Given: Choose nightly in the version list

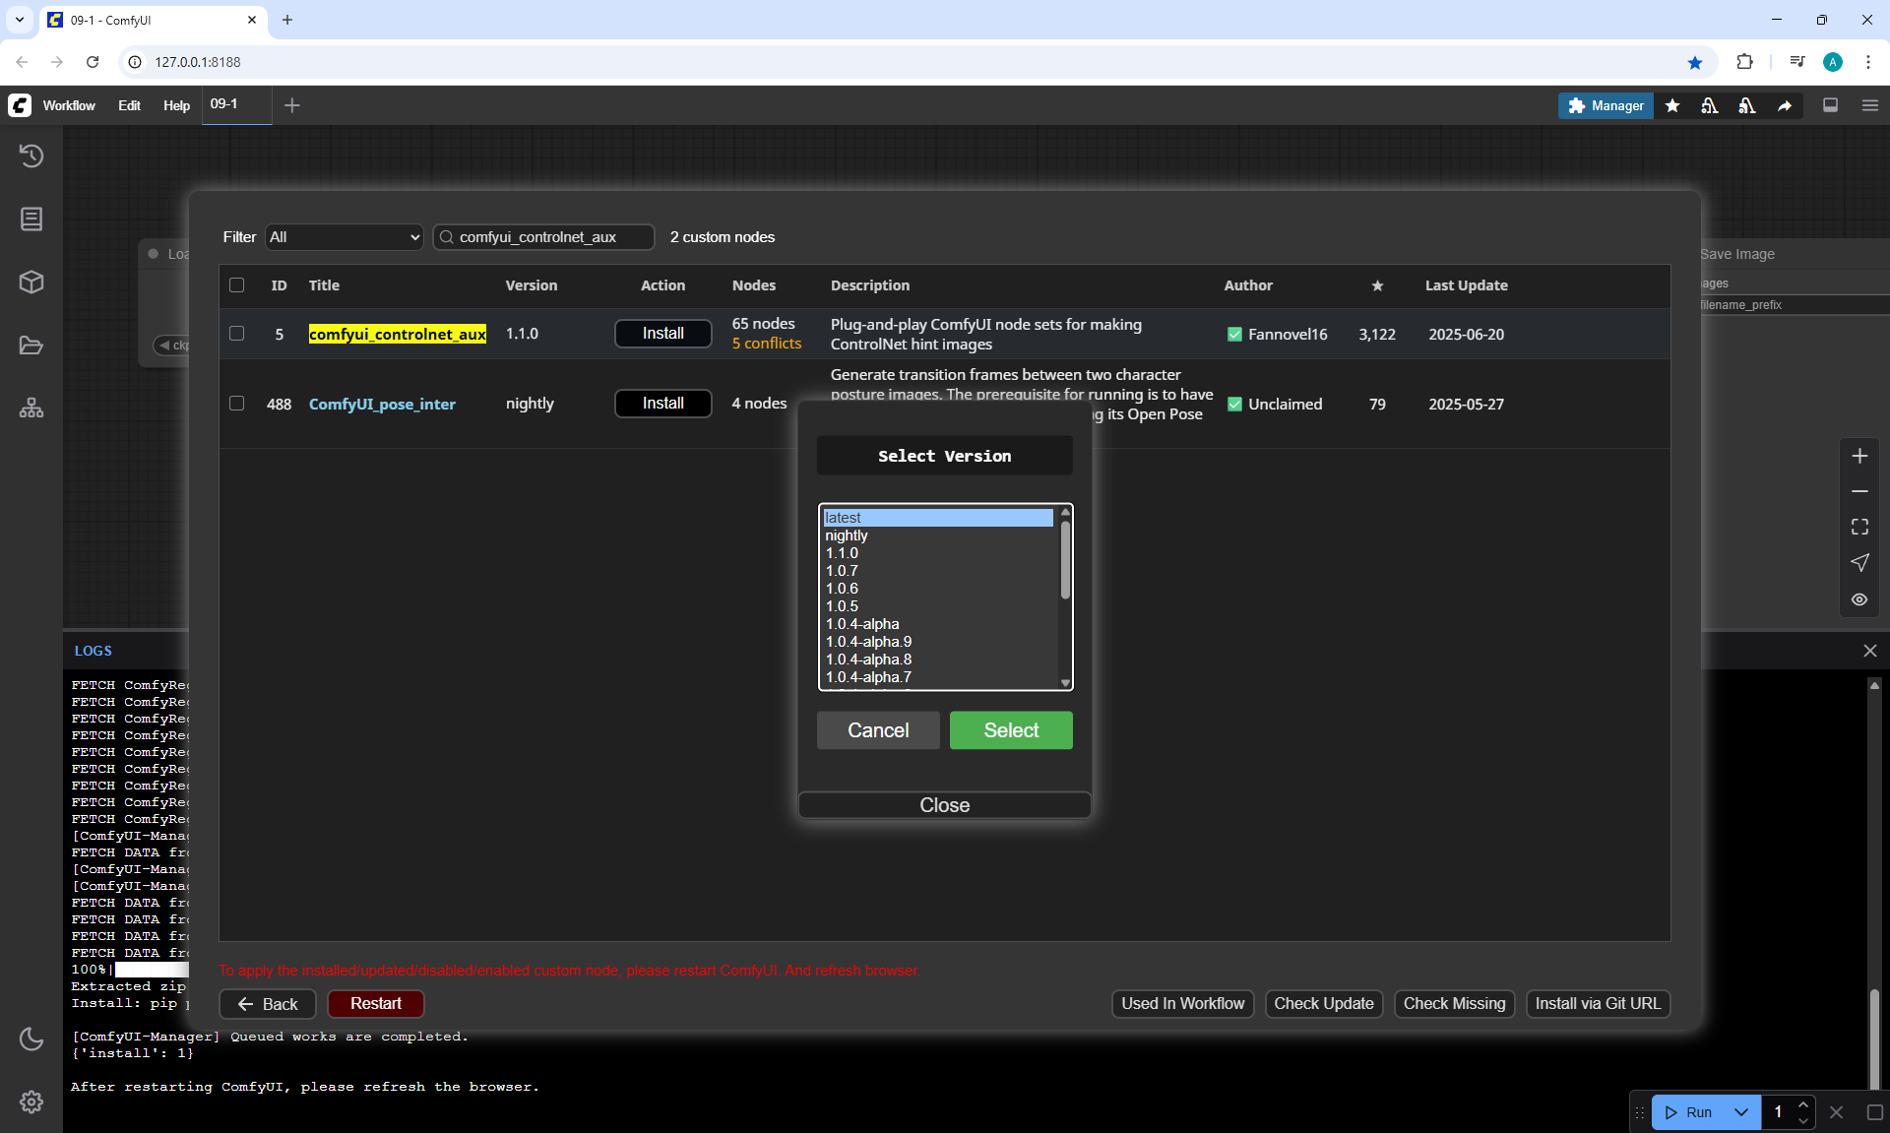Looking at the screenshot, I should point(847,535).
